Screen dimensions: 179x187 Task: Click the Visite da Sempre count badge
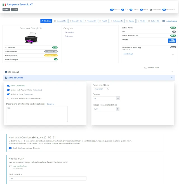(x=56, y=59)
